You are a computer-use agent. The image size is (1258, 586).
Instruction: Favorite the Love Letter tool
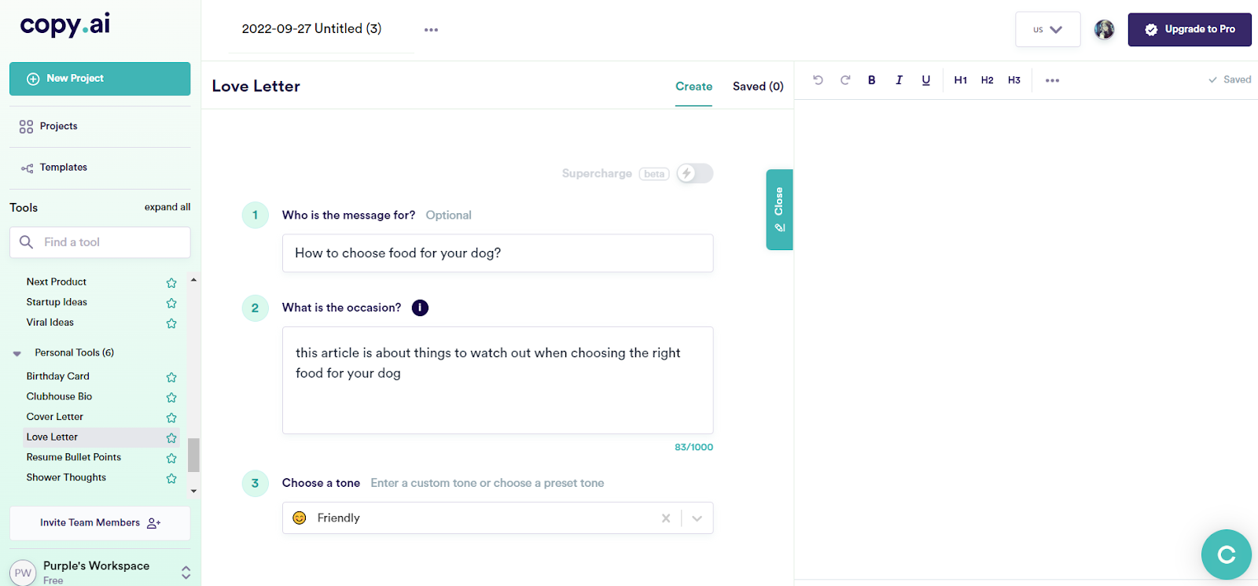coord(171,438)
